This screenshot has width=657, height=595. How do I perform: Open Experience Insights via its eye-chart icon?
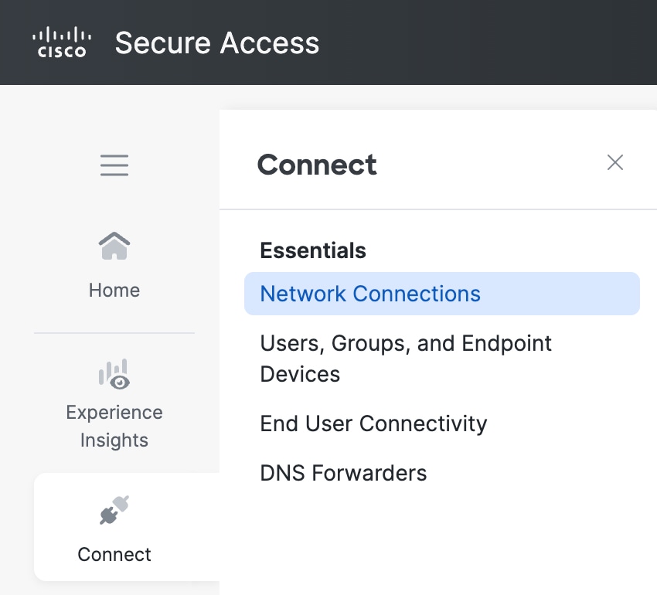(x=114, y=374)
